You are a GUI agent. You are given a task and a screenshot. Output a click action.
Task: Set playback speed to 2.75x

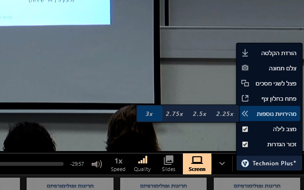[174, 114]
